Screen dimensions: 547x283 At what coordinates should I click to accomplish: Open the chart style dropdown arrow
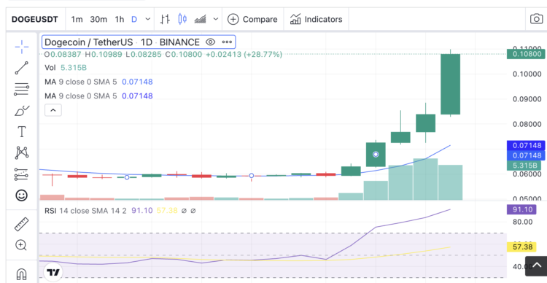tap(216, 19)
